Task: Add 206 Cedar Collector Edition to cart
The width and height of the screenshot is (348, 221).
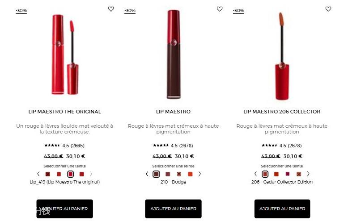Action: click(x=282, y=209)
